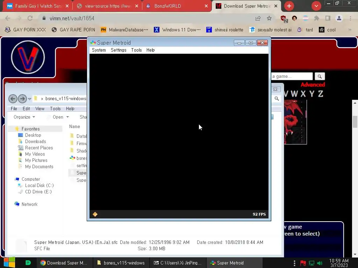Open the Chrome three-dot menu

coord(350,18)
